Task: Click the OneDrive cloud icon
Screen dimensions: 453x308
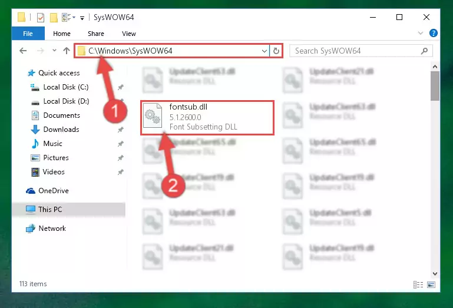Action: 31,191
